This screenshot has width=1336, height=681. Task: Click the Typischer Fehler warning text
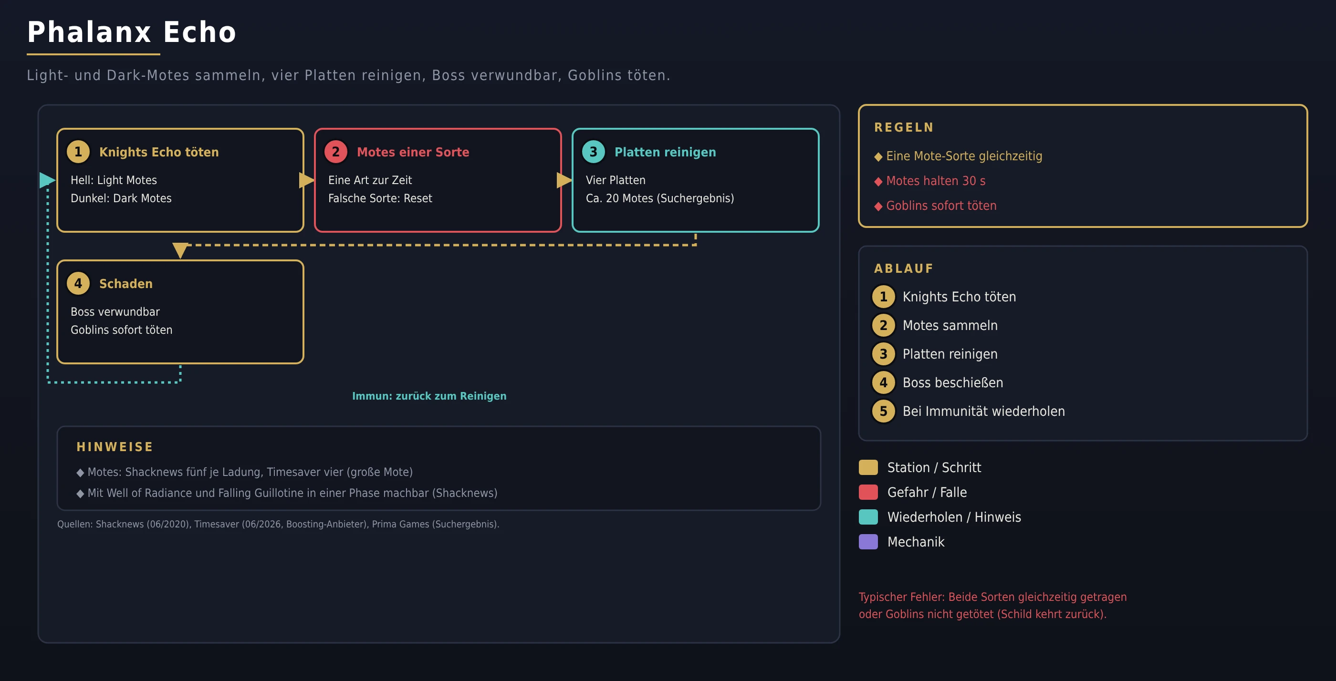992,605
